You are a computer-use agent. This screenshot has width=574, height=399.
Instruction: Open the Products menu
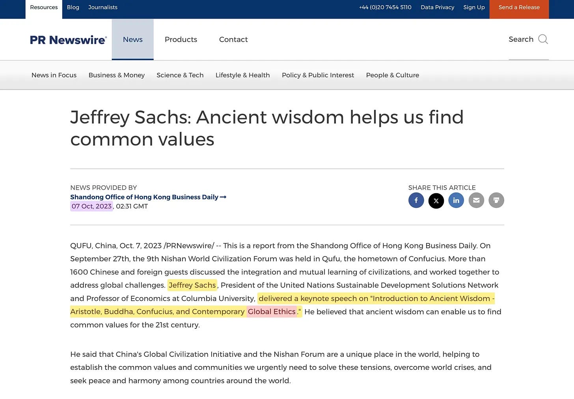(181, 39)
